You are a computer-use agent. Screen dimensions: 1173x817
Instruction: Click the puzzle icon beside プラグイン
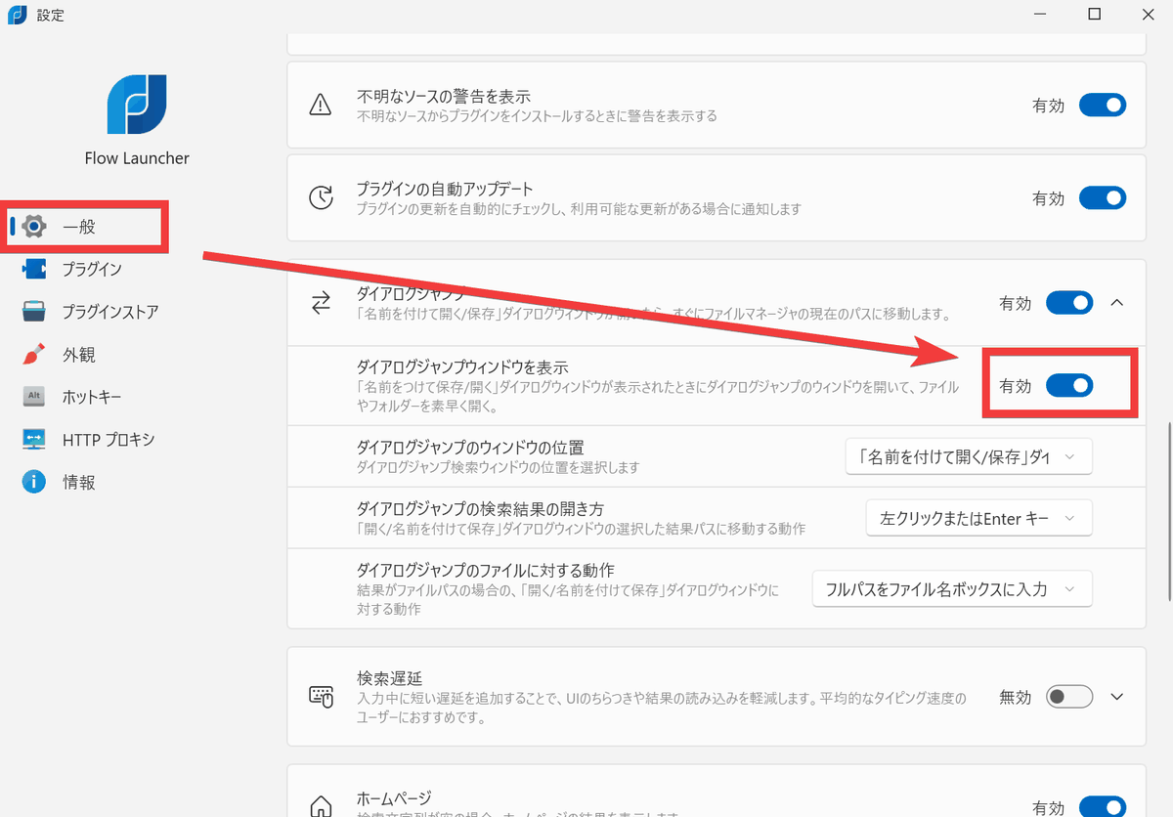pyautogui.click(x=34, y=269)
